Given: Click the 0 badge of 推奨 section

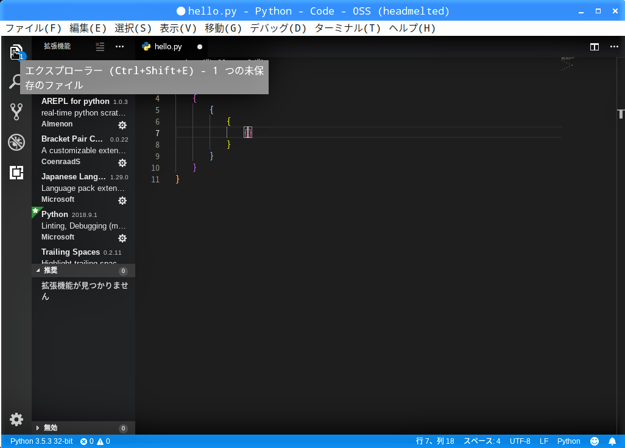Looking at the screenshot, I should 123,271.
